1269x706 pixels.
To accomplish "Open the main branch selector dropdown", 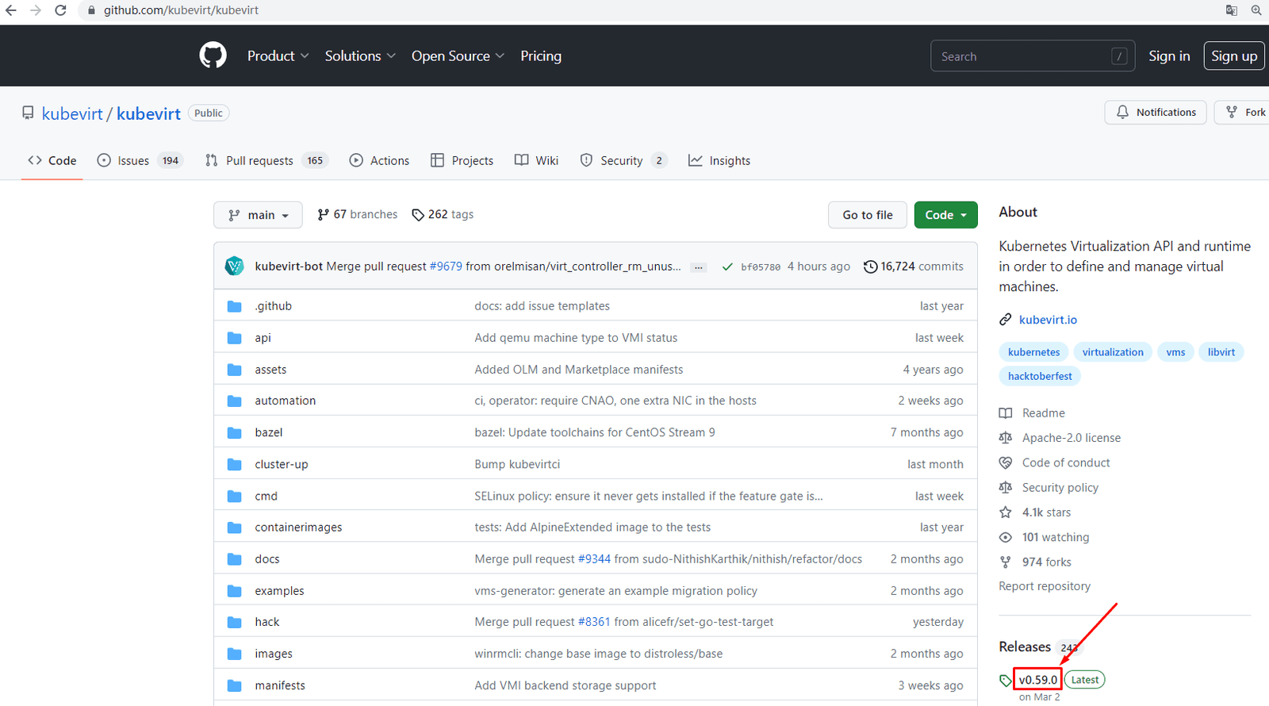I will 258,215.
